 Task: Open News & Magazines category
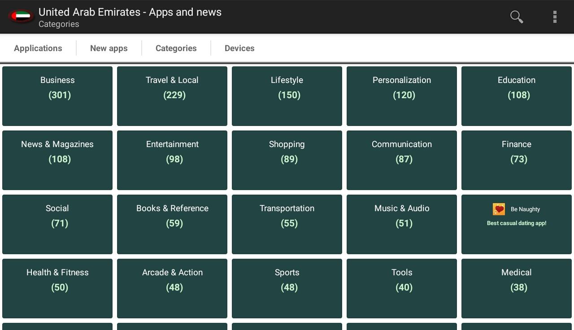click(x=57, y=160)
